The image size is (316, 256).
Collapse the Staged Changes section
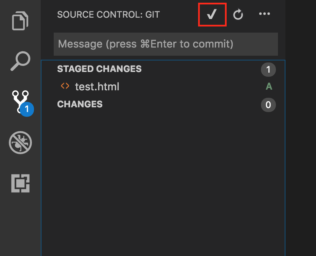point(99,69)
